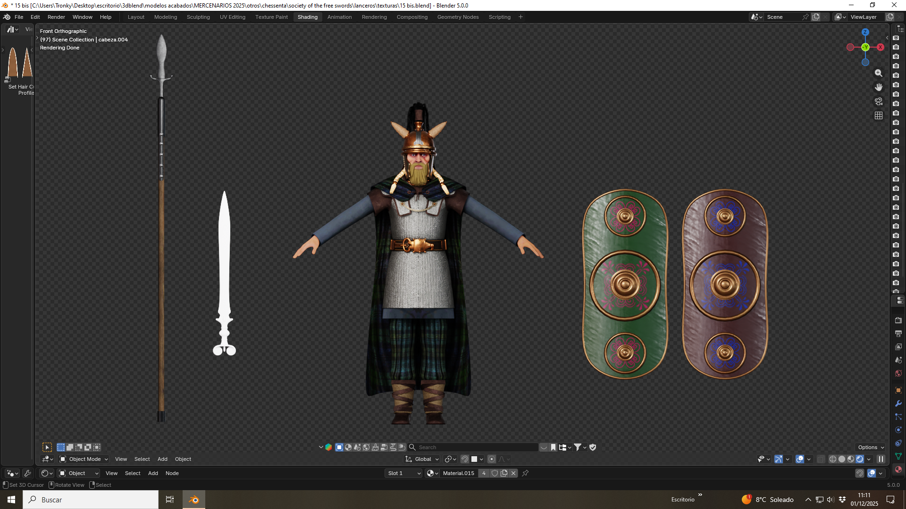The image size is (906, 509).
Task: Click the outliner Search field
Action: coord(472,447)
